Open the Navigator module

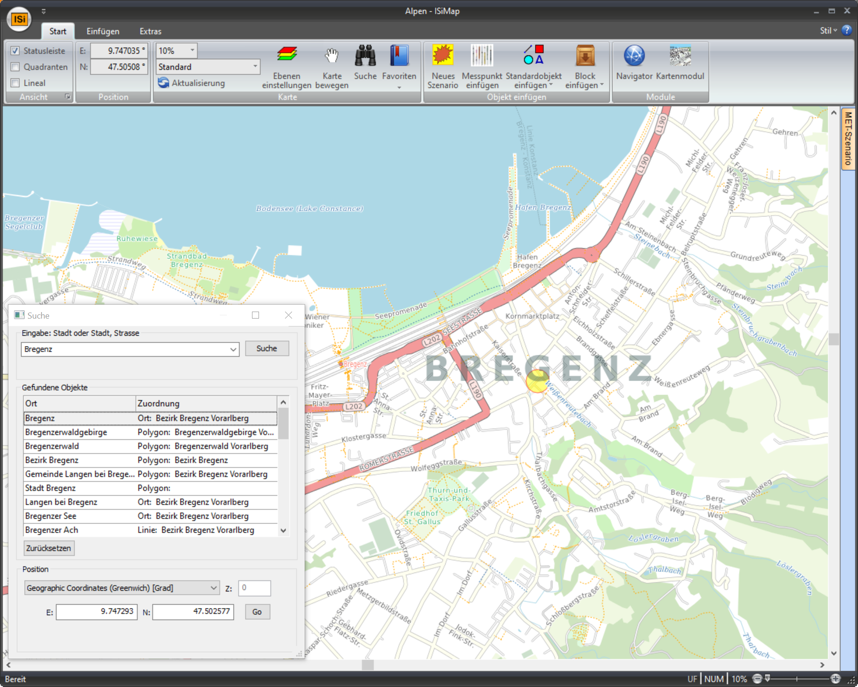coord(634,62)
